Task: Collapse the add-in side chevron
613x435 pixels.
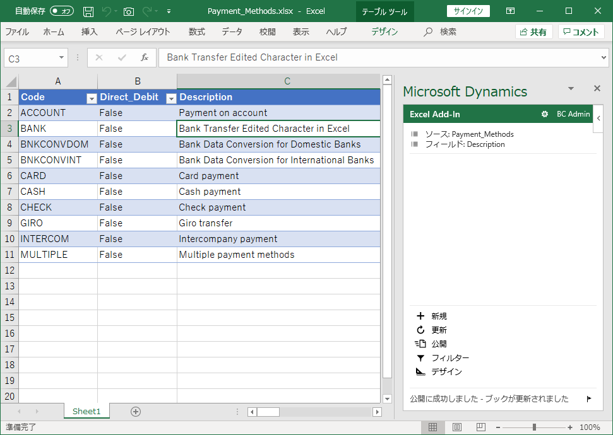Action: point(598,119)
